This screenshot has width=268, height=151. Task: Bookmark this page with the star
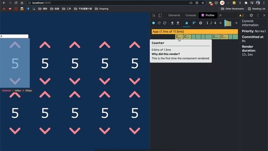point(203,3)
